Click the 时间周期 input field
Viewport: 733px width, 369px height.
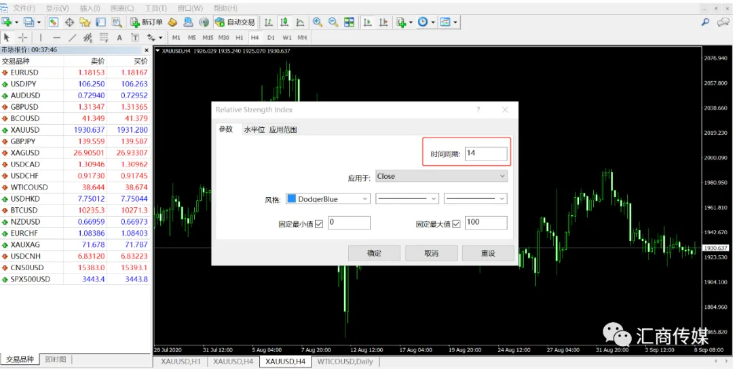[x=486, y=154]
